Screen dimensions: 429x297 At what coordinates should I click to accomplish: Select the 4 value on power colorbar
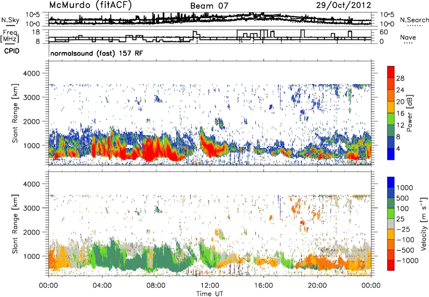pyautogui.click(x=398, y=149)
